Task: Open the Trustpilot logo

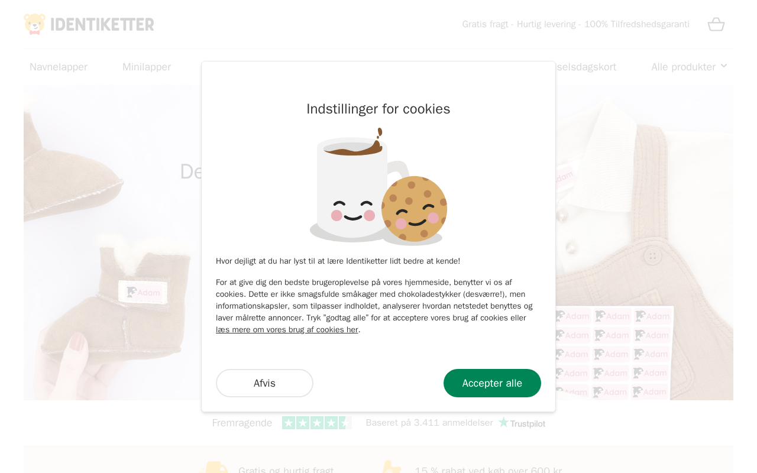Action: (522, 423)
